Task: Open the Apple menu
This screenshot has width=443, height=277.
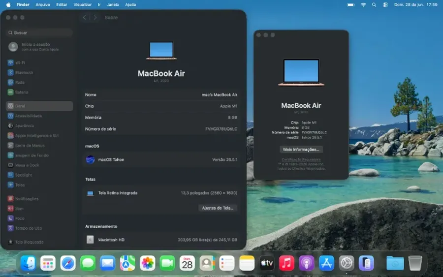Action: (8, 4)
